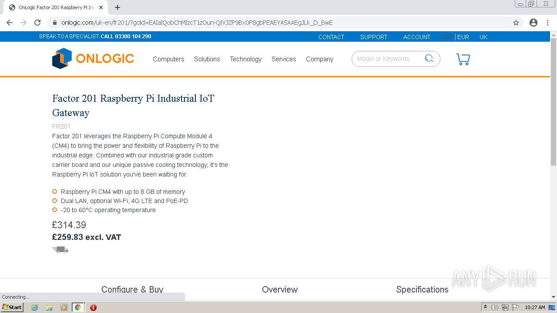Click price £314.39
The image size is (557, 313).
(69, 225)
